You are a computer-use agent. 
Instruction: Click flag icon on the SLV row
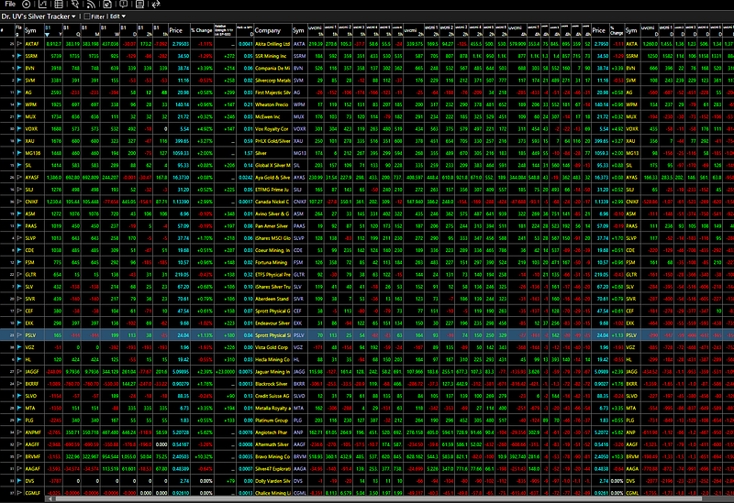click(19, 287)
